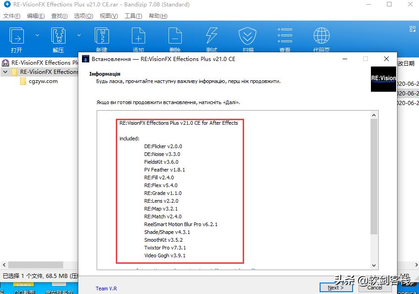Open the 工具(T) menu
Screen dimensions: 419x294
pyautogui.click(x=133, y=16)
